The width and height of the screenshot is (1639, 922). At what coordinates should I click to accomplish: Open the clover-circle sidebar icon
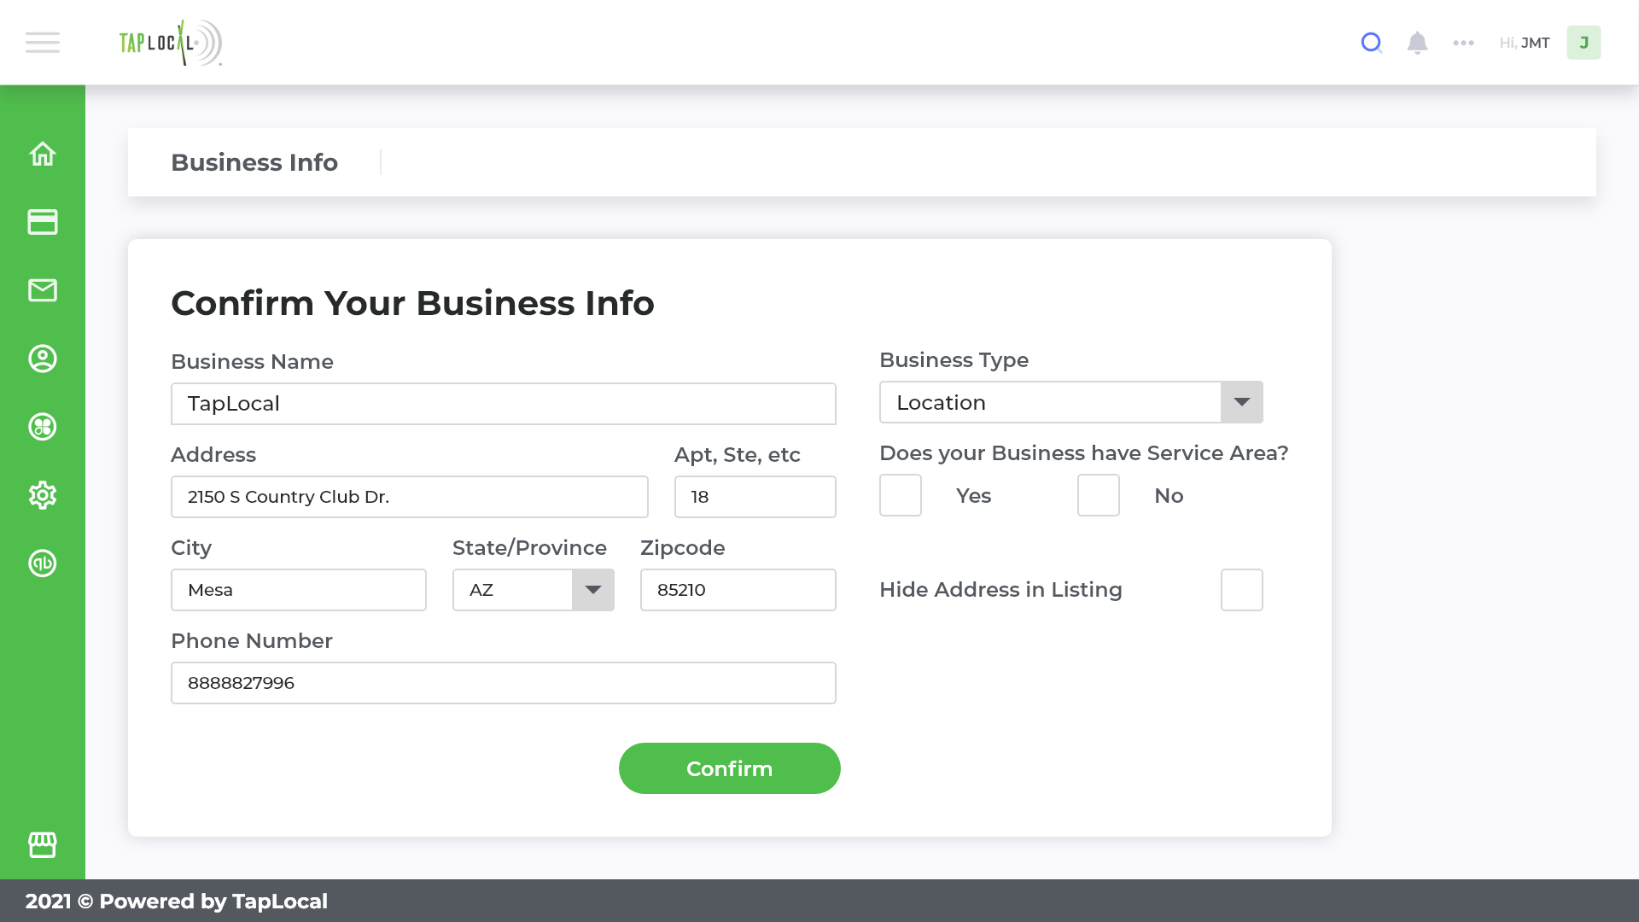[43, 427]
